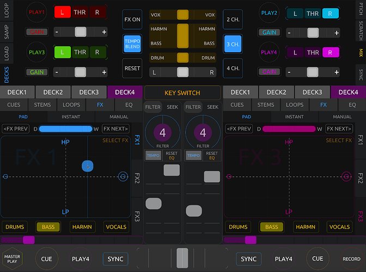Image resolution: width=366 pixels, height=272 pixels.
Task: Click the PLAY1 circular button
Action: coord(38,12)
